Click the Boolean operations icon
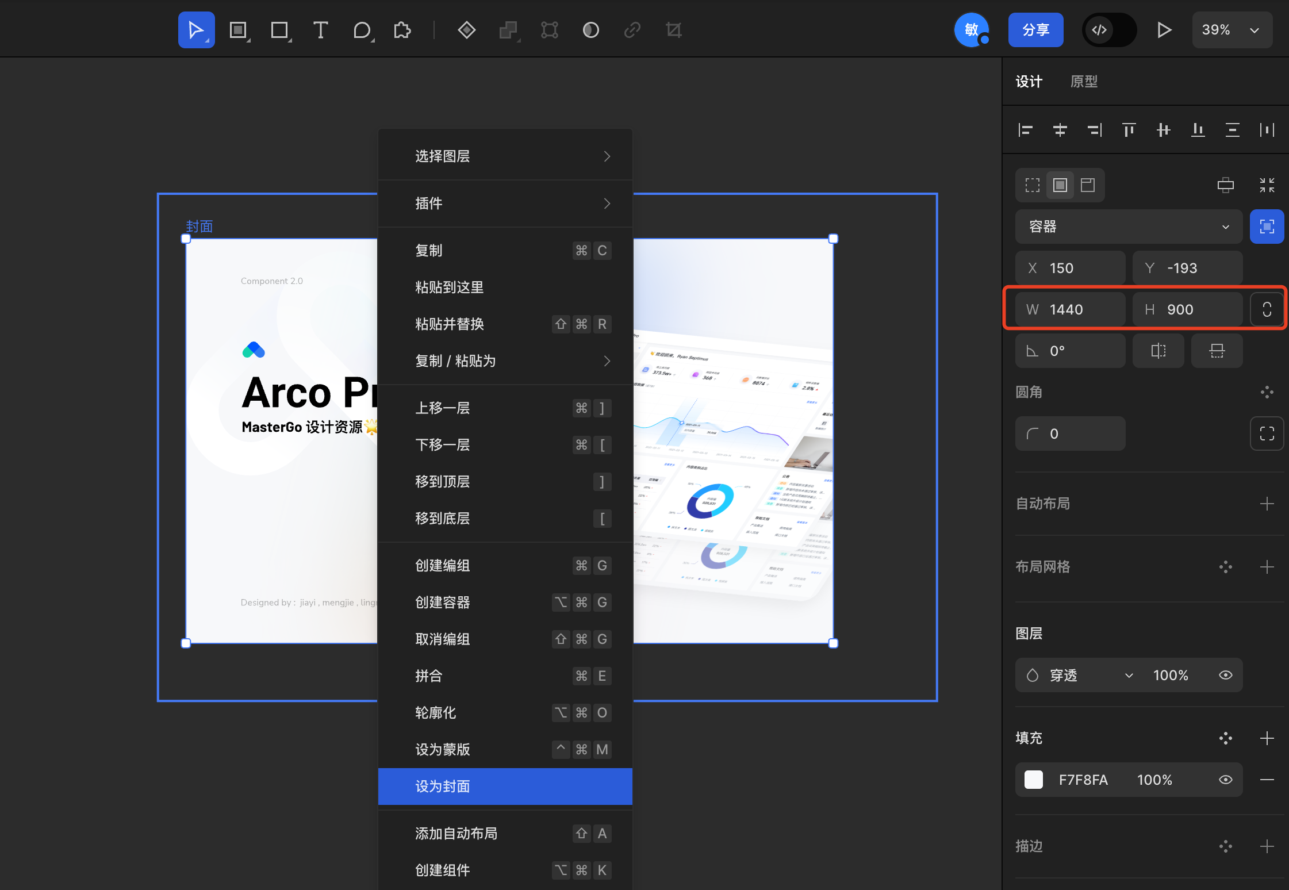The image size is (1289, 890). tap(508, 30)
